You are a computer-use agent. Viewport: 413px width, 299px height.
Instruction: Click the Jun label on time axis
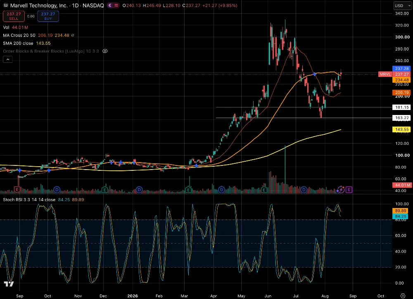click(x=268, y=296)
